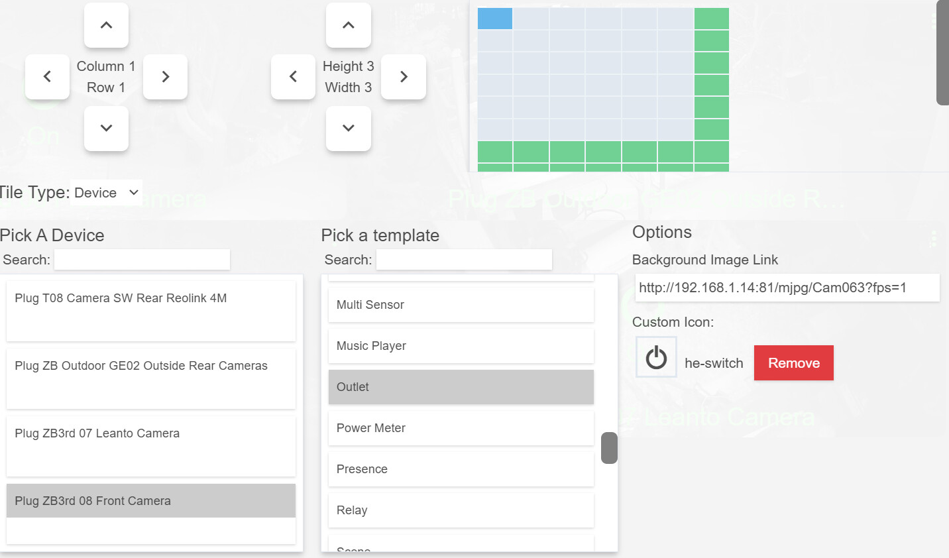Select the Power Meter template
The image size is (949, 558).
461,428
